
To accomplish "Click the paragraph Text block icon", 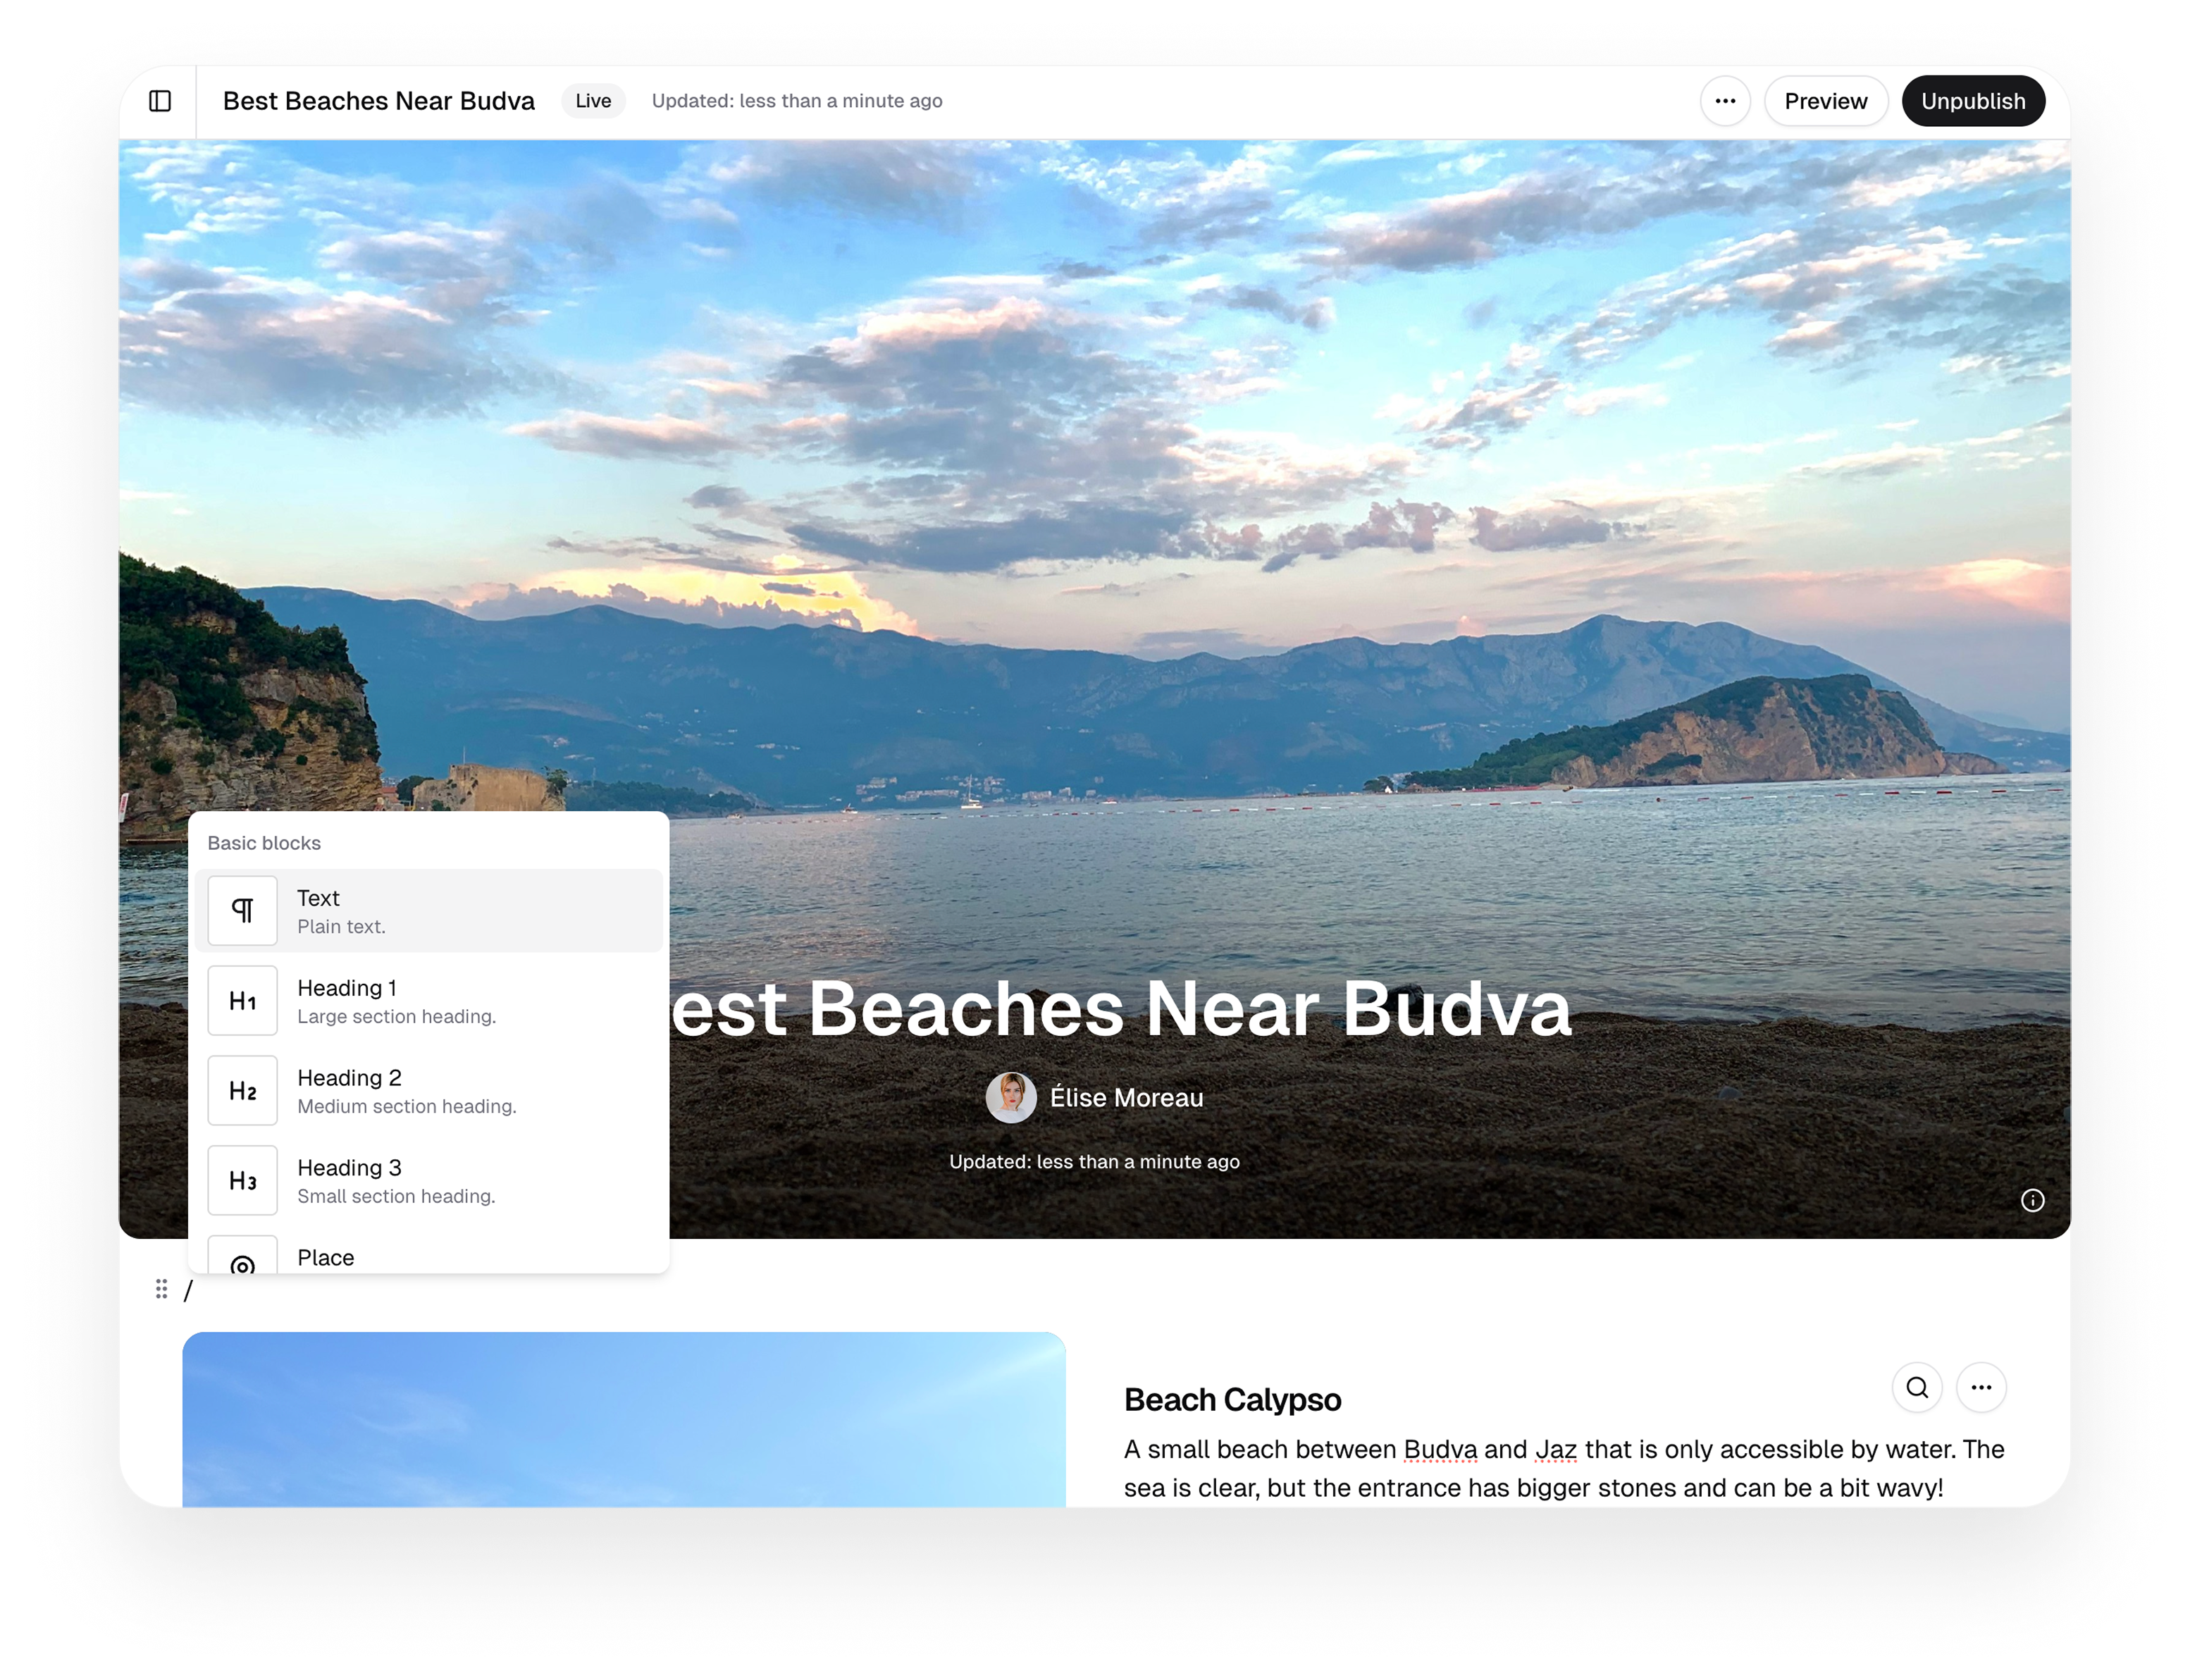I will pyautogui.click(x=242, y=911).
